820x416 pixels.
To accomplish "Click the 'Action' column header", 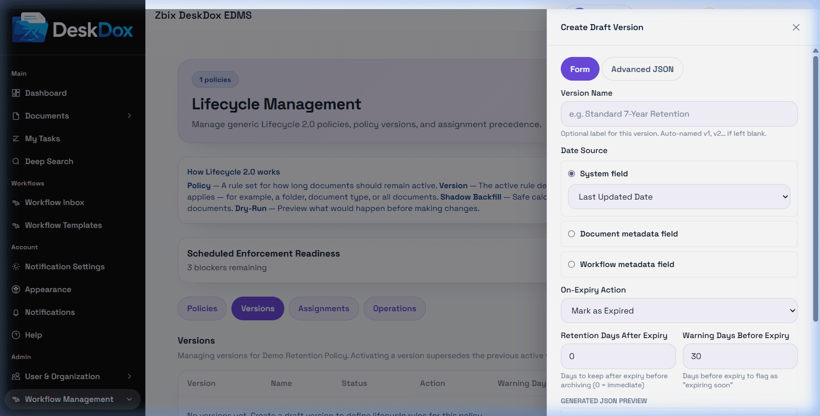I will (432, 383).
